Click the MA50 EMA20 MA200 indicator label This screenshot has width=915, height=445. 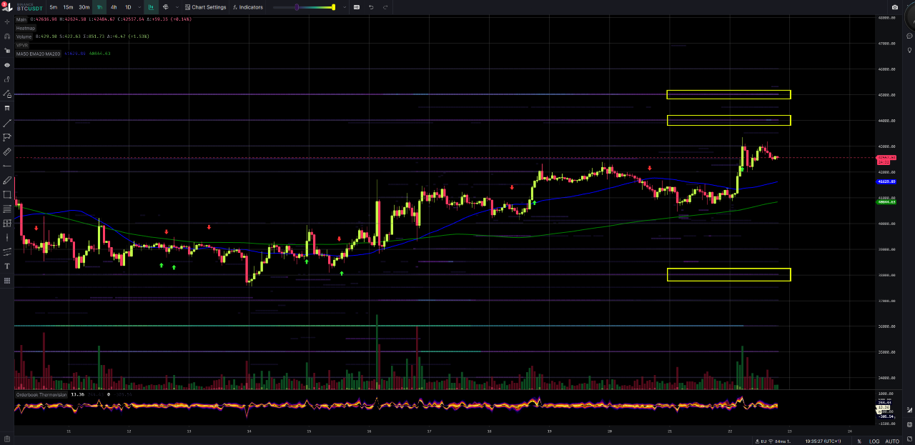(x=38, y=54)
